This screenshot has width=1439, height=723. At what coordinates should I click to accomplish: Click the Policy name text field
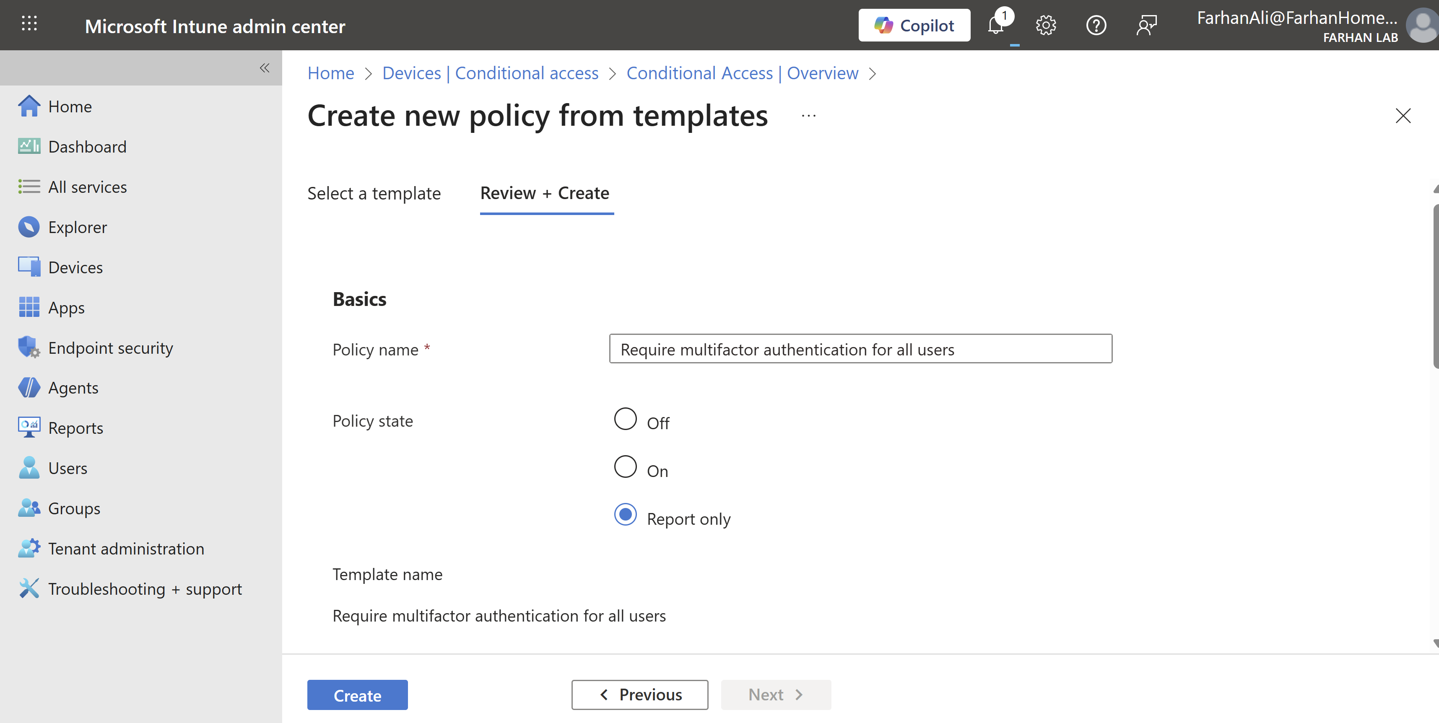tap(860, 349)
